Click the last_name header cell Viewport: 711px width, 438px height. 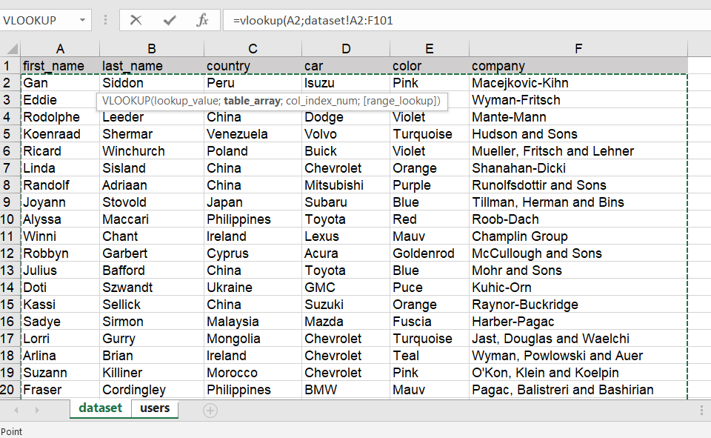(x=151, y=66)
